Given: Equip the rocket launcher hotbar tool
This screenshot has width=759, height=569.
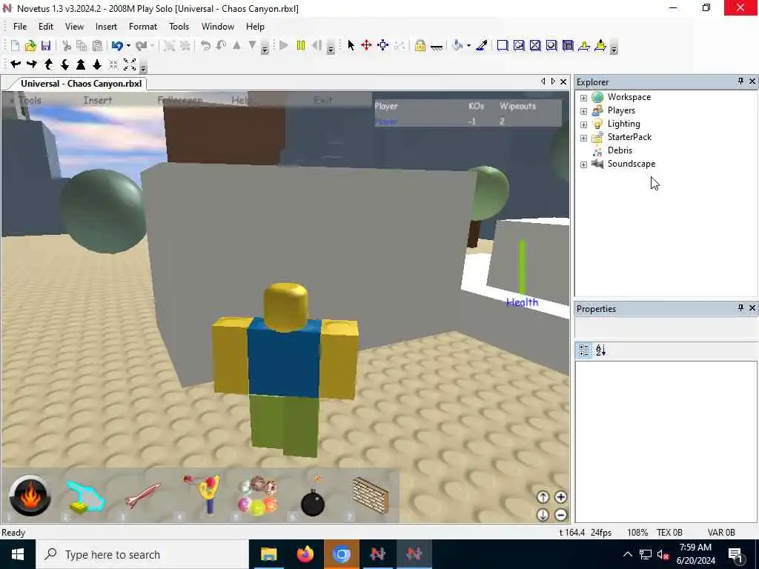Looking at the screenshot, I should pos(143,495).
